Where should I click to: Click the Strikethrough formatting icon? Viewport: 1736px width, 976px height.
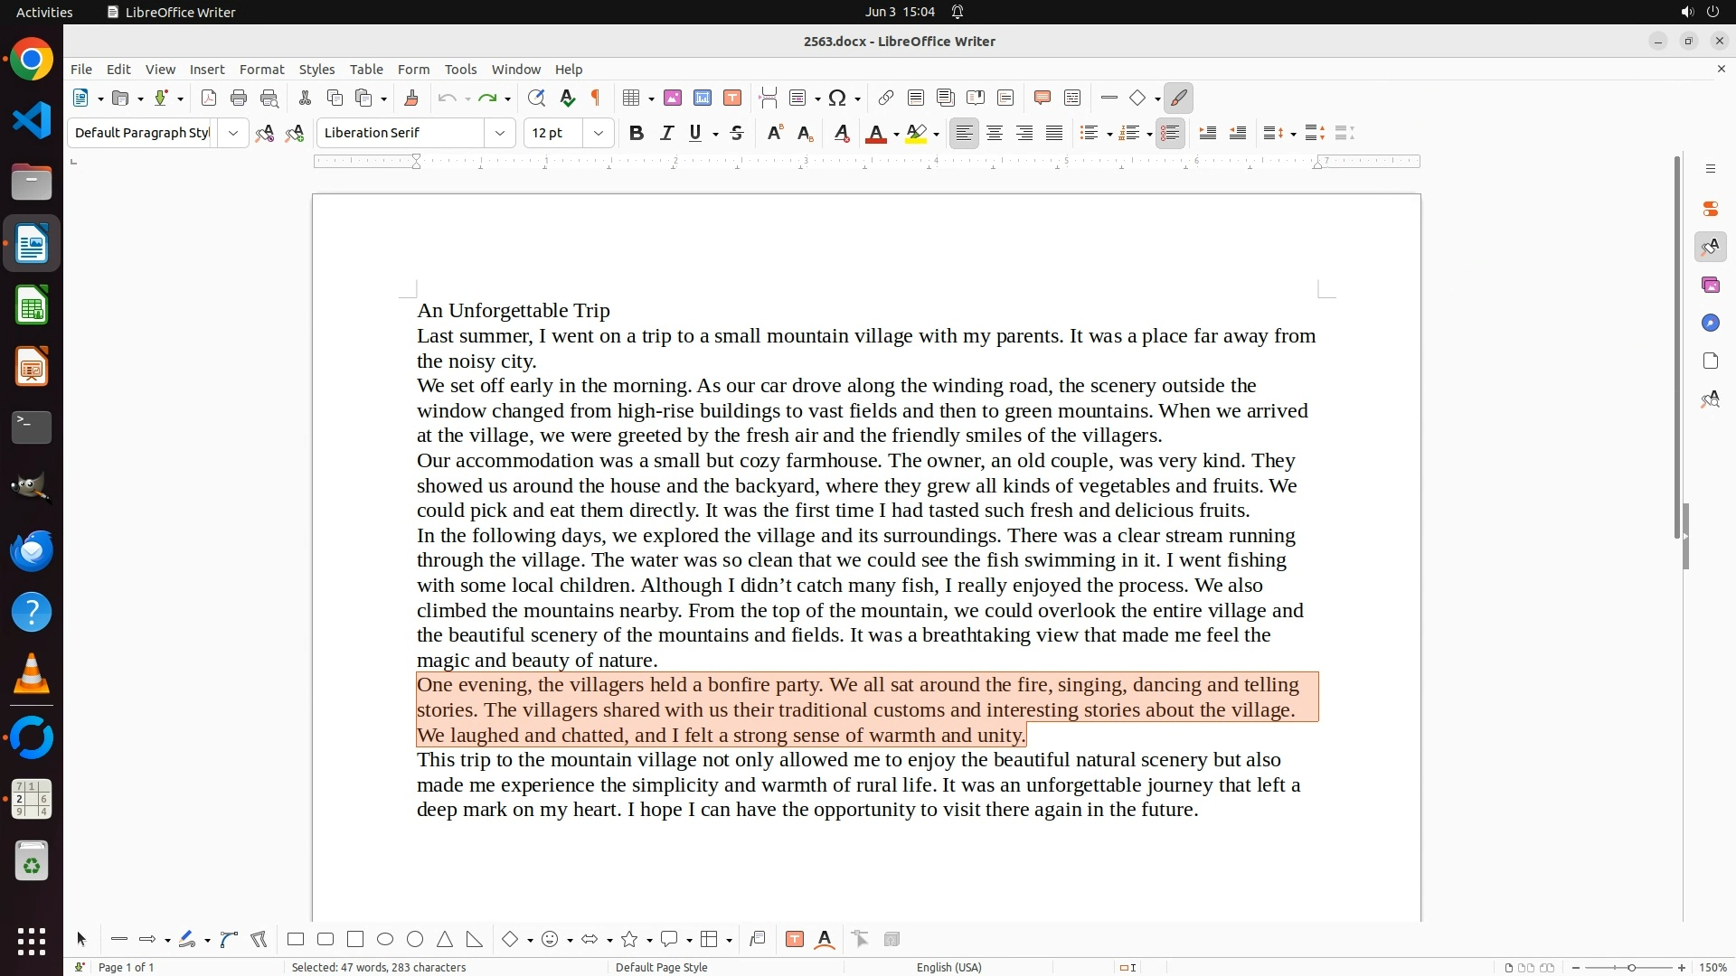click(x=737, y=133)
